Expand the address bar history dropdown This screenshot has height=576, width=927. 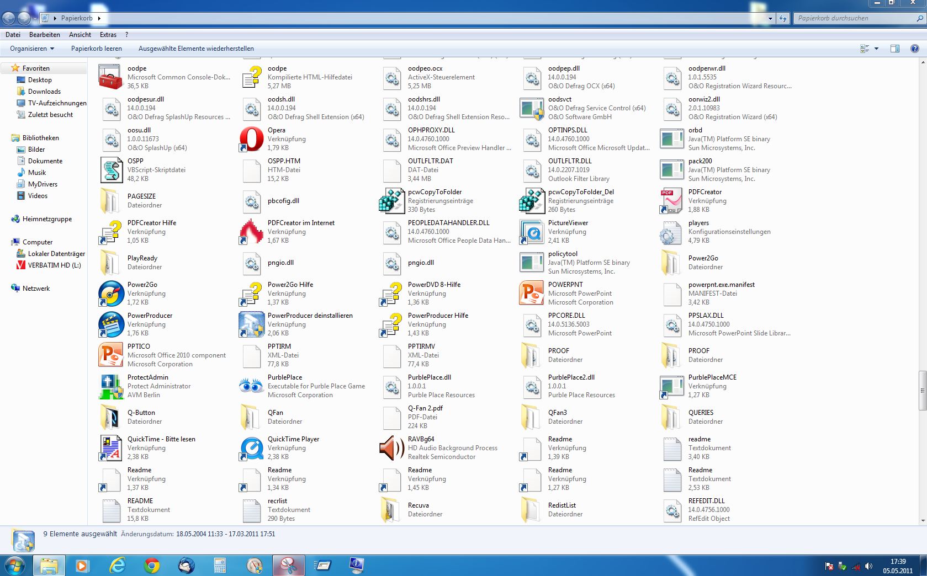coord(770,18)
